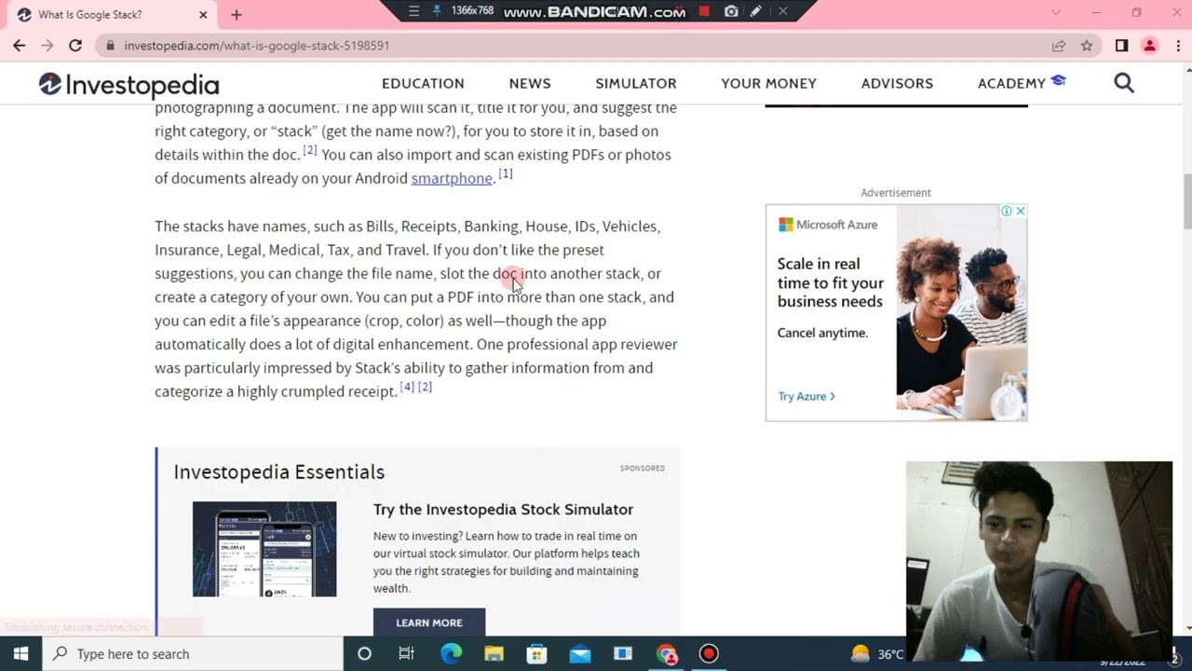Go back in Chrome history
Image resolution: width=1192 pixels, height=671 pixels.
20,45
